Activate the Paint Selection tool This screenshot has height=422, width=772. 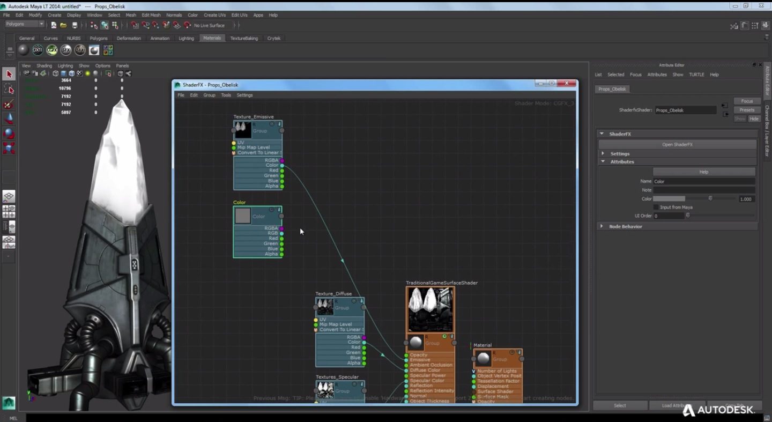pyautogui.click(x=9, y=104)
